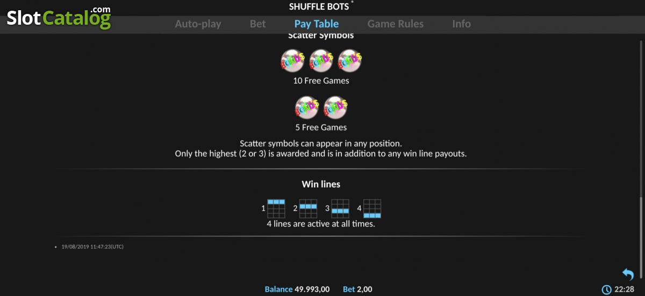
Task: Click left scatter ball in 5 Free Games row
Action: 307,108
